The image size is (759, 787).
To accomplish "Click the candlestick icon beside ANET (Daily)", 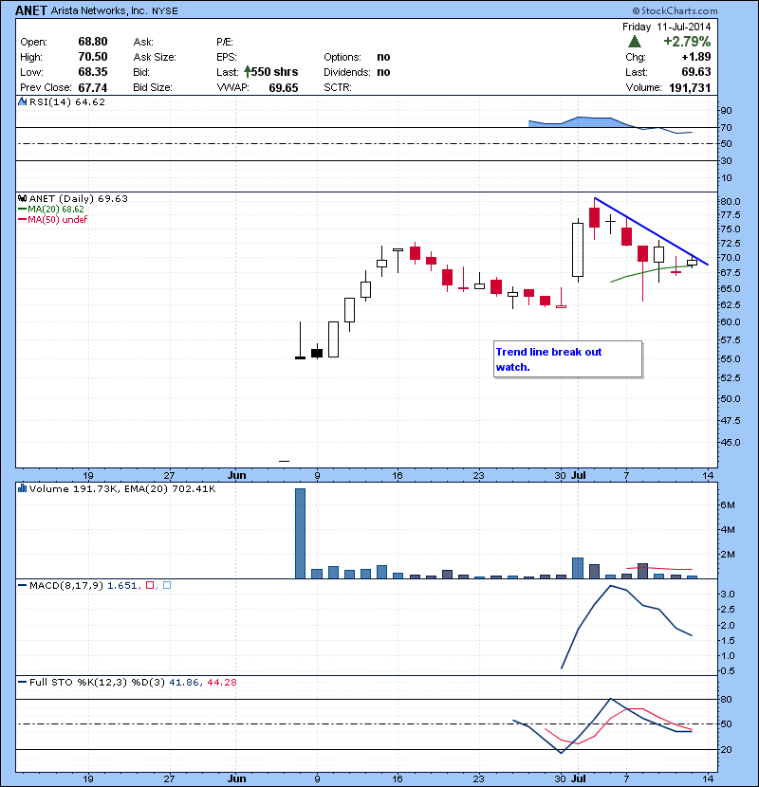I will click(x=22, y=199).
